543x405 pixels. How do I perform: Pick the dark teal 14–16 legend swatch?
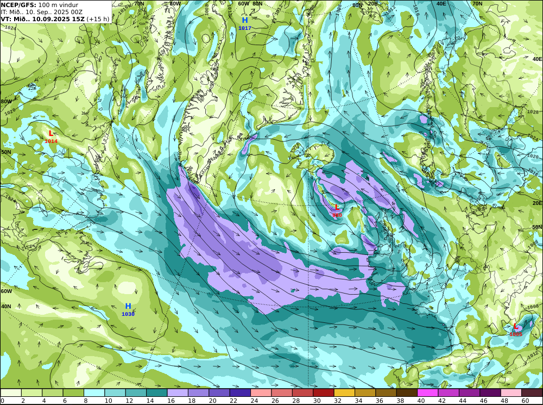coord(157,392)
